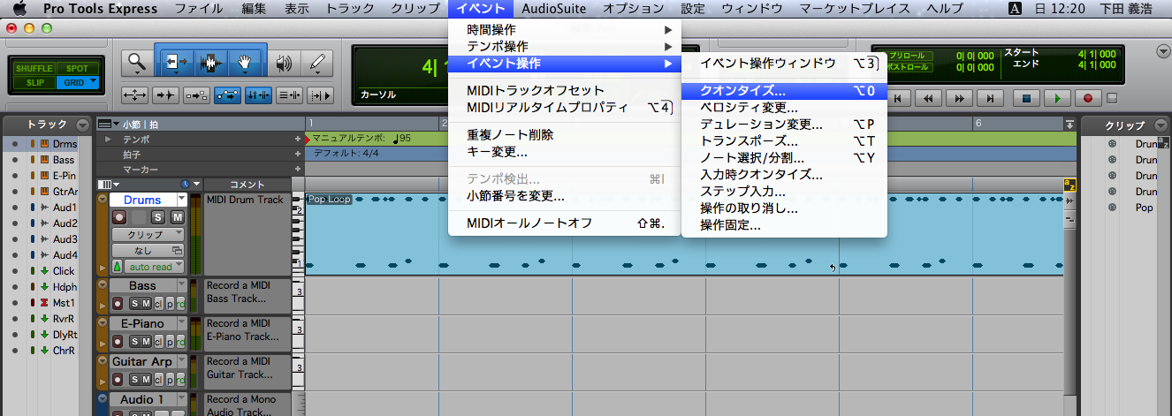Click the a-z icon in Clip list
This screenshot has height=416, width=1172.
tap(1163, 143)
